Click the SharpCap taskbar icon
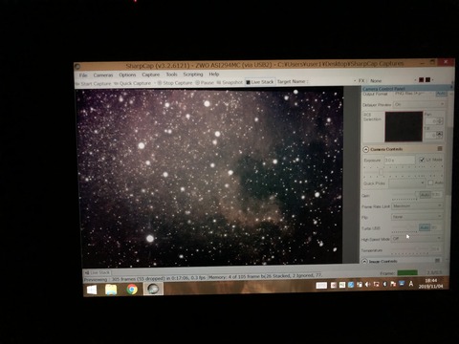The image size is (459, 344). tap(153, 289)
